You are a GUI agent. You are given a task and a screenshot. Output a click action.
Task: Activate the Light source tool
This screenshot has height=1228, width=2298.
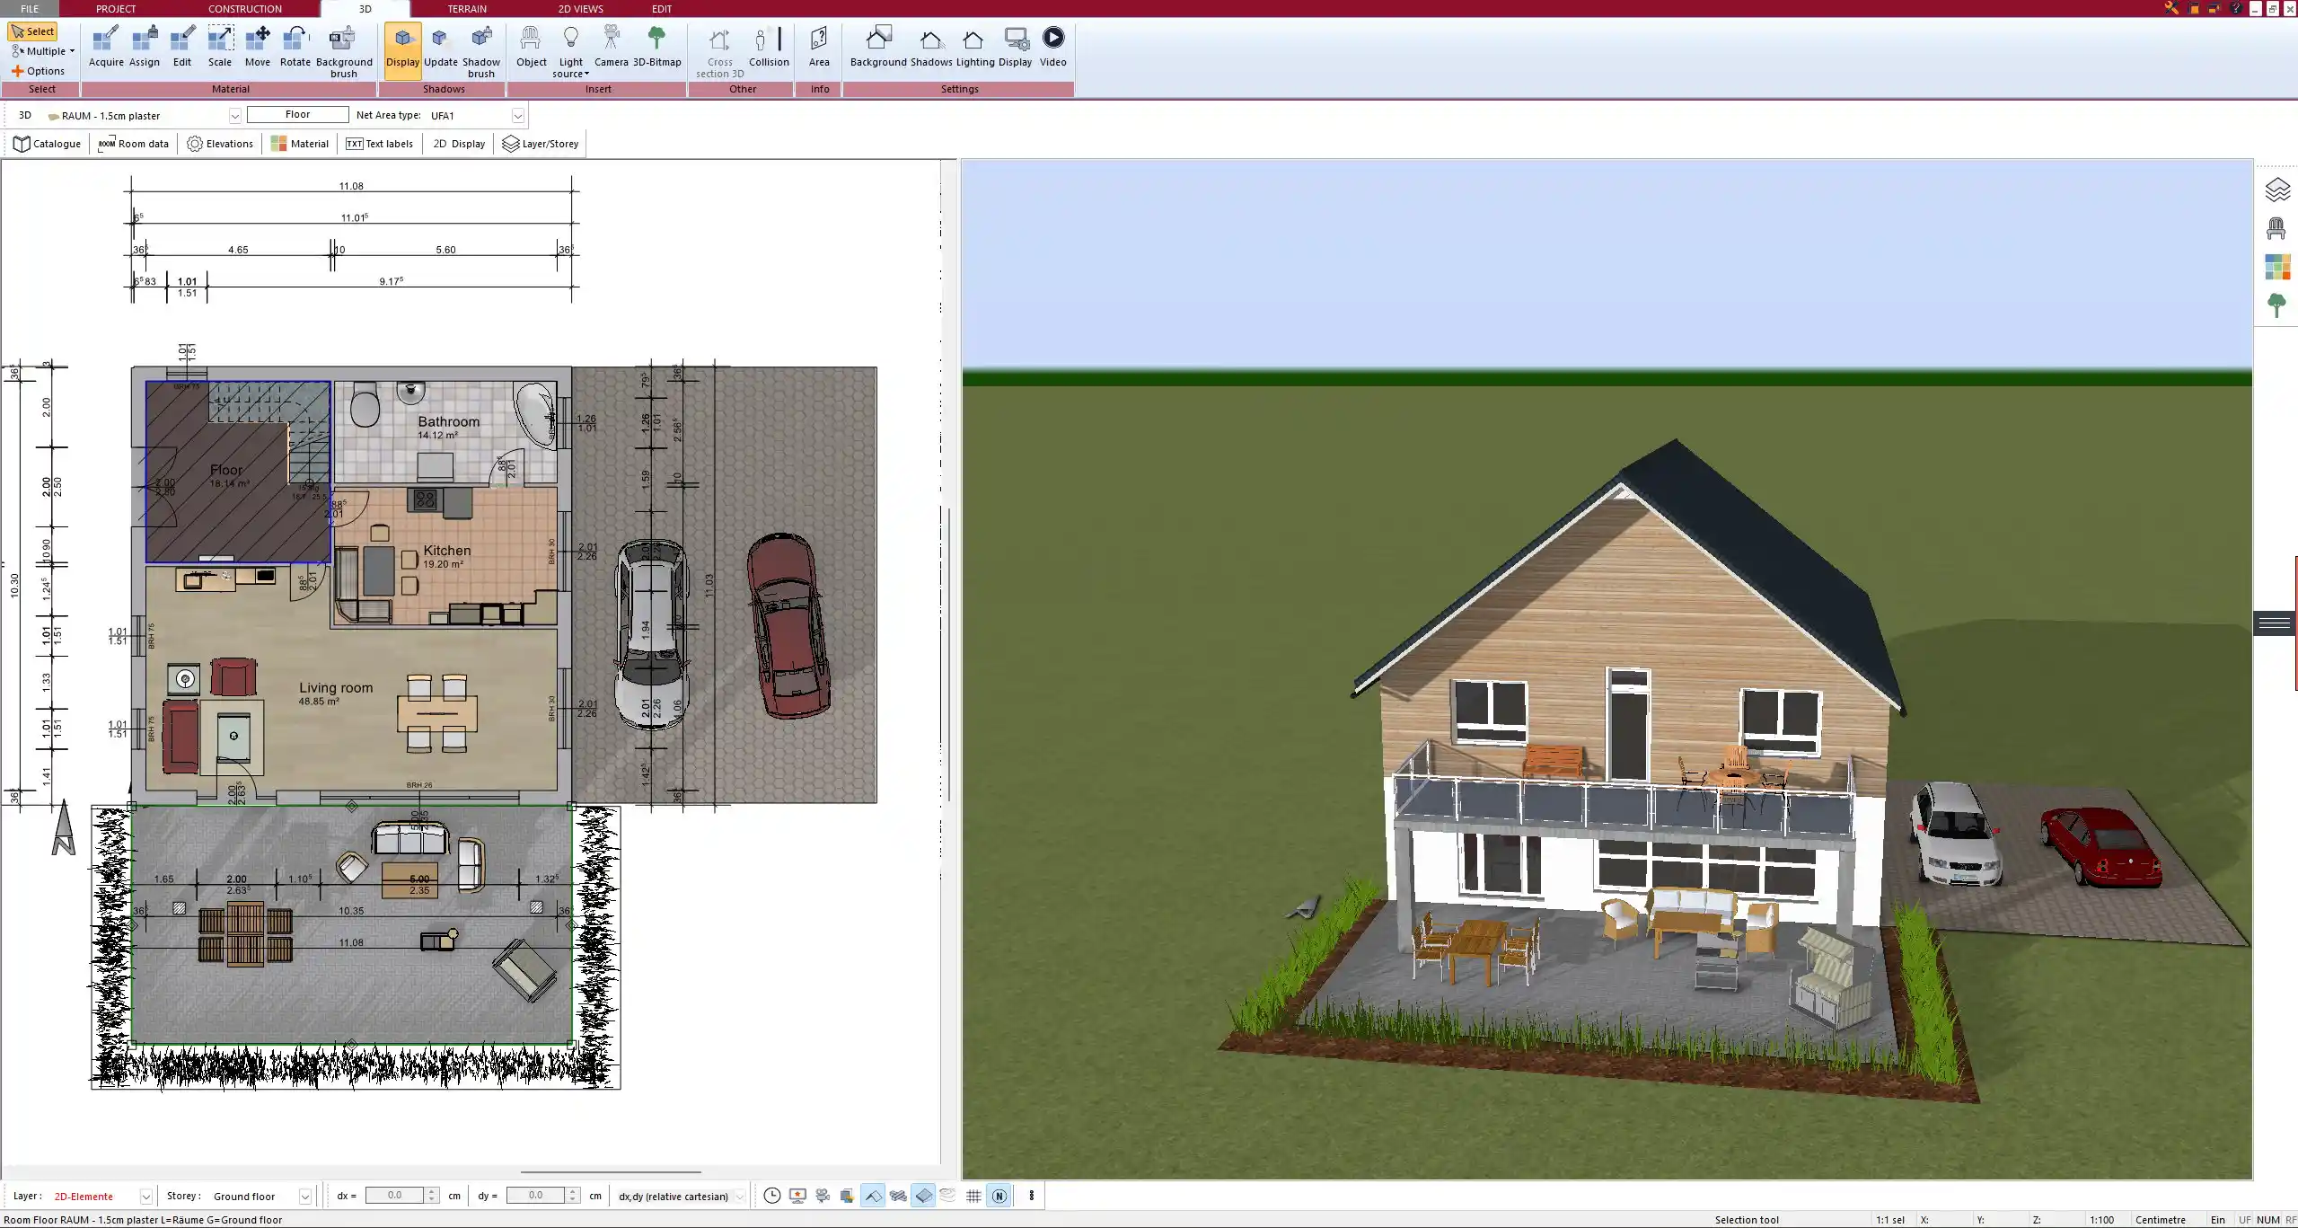(571, 49)
